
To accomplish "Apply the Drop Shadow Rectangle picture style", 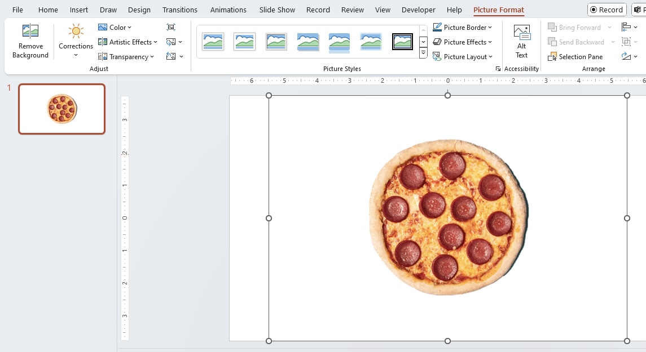I will 307,42.
